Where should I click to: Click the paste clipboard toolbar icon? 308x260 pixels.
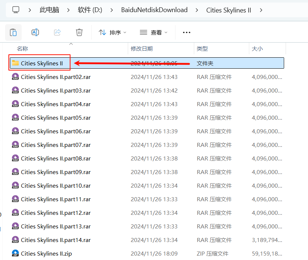pyautogui.click(x=13, y=32)
